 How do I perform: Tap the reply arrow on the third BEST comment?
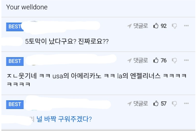pos(129,104)
